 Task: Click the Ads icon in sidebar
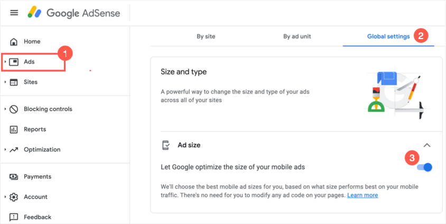coord(14,62)
